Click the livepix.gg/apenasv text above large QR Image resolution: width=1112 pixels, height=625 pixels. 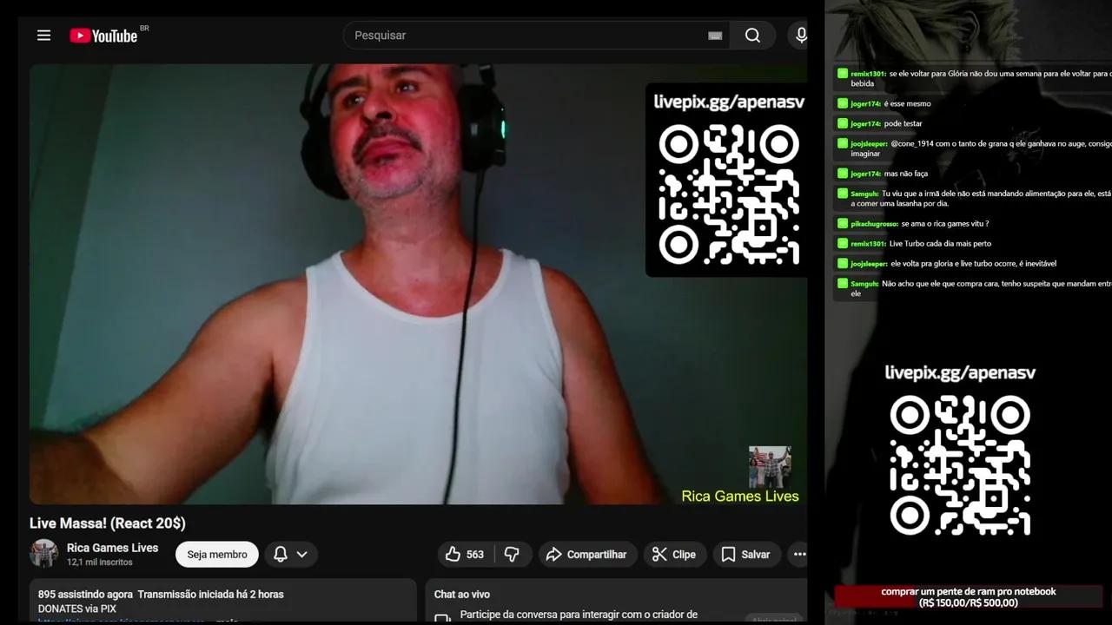960,372
